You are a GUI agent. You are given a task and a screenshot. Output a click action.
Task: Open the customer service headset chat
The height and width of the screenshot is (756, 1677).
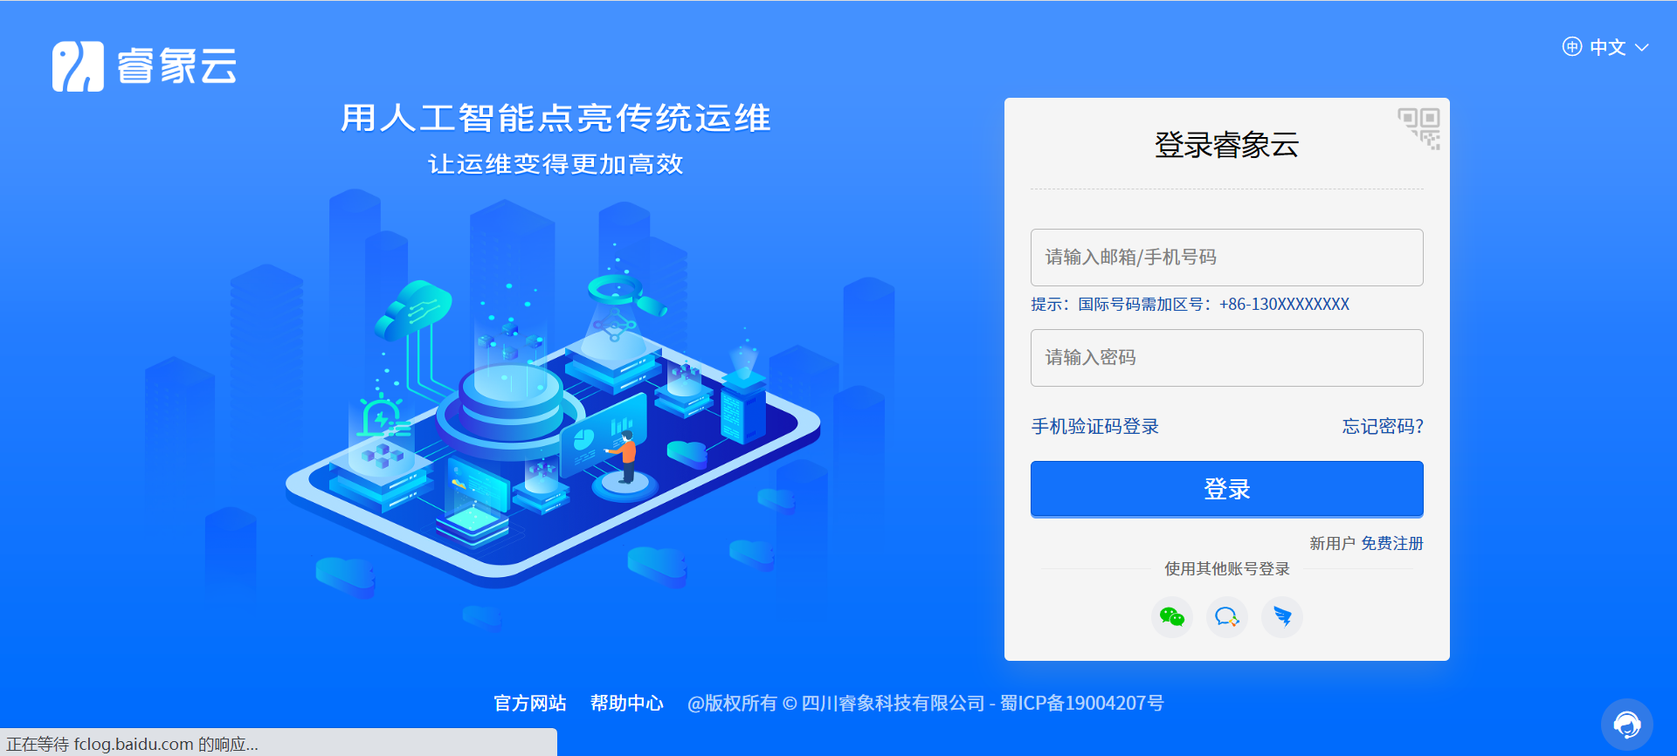click(1626, 724)
